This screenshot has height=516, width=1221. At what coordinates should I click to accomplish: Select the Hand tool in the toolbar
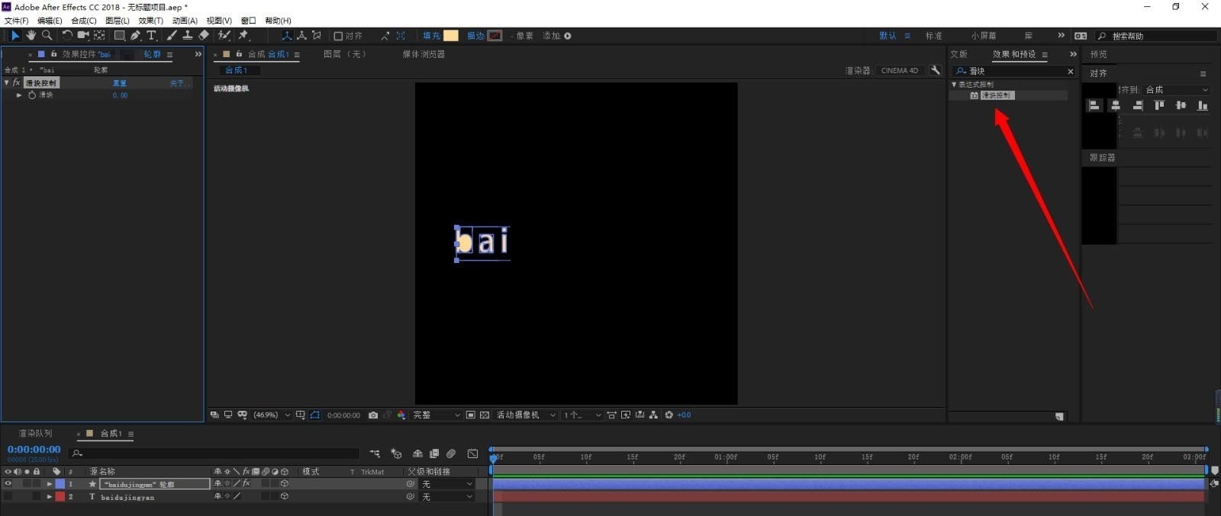point(31,35)
